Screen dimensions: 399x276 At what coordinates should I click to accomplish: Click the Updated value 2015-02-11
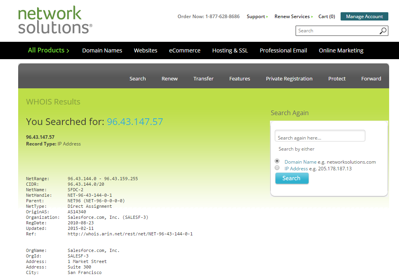click(x=81, y=228)
